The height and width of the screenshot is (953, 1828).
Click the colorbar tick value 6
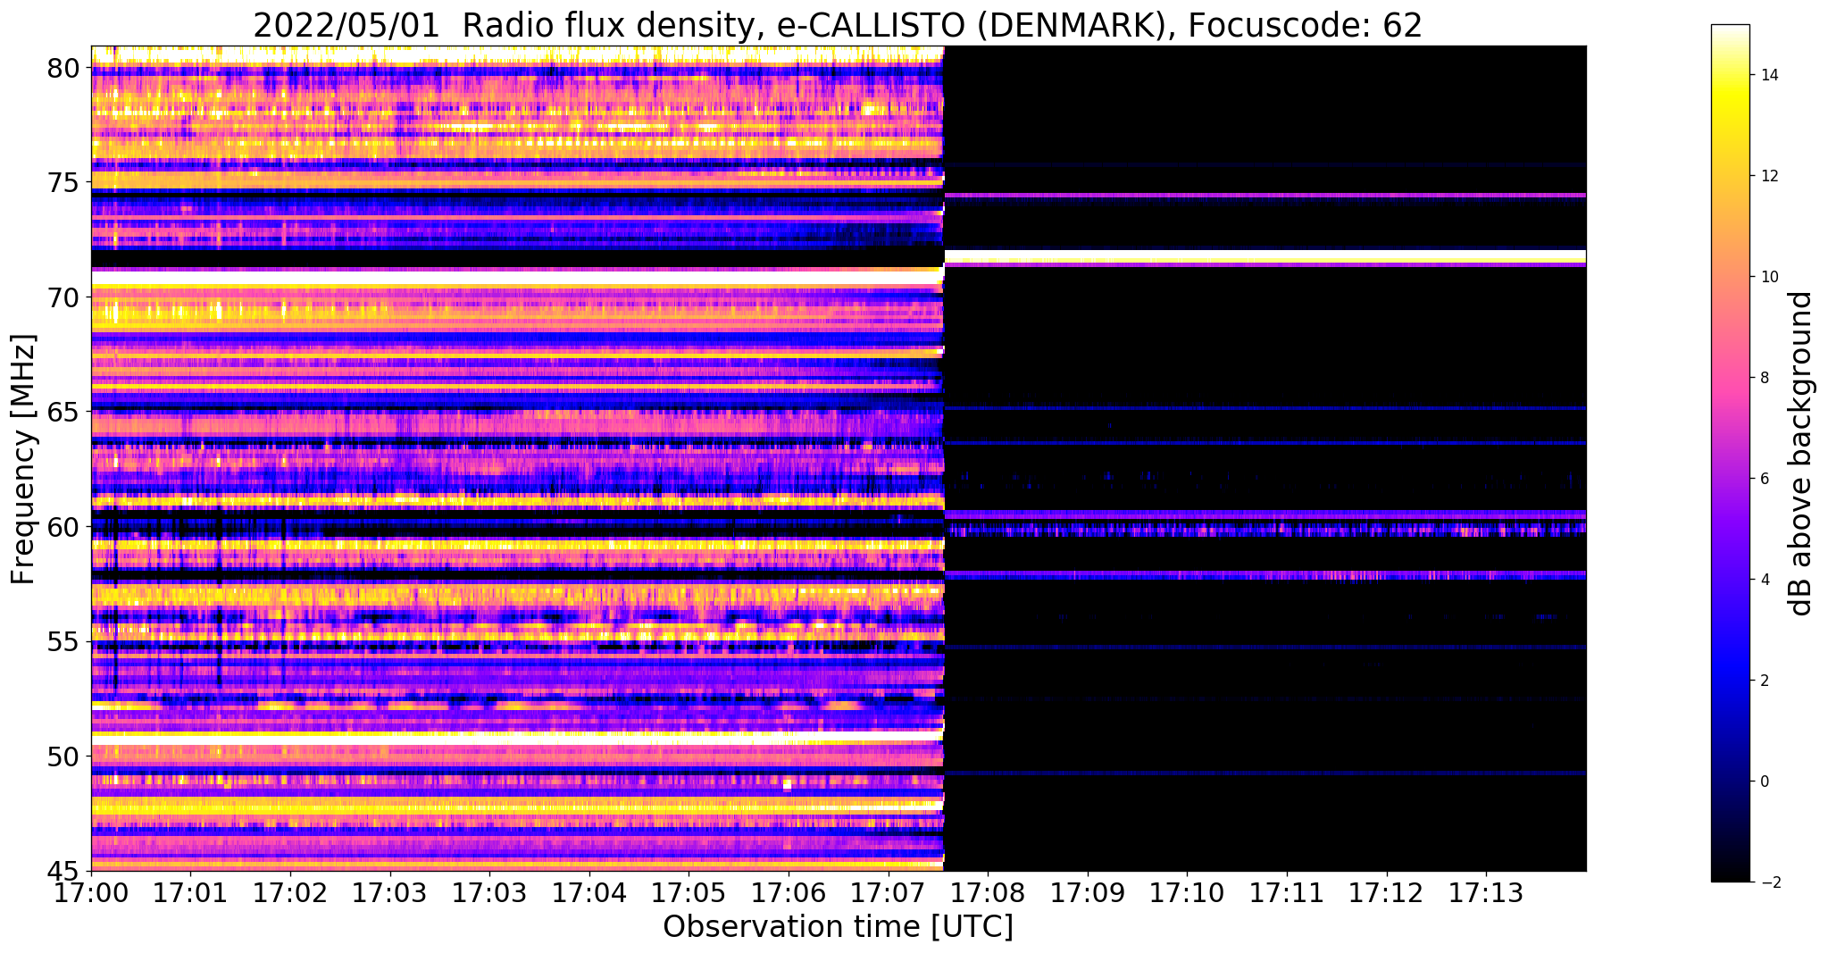[x=1764, y=479]
